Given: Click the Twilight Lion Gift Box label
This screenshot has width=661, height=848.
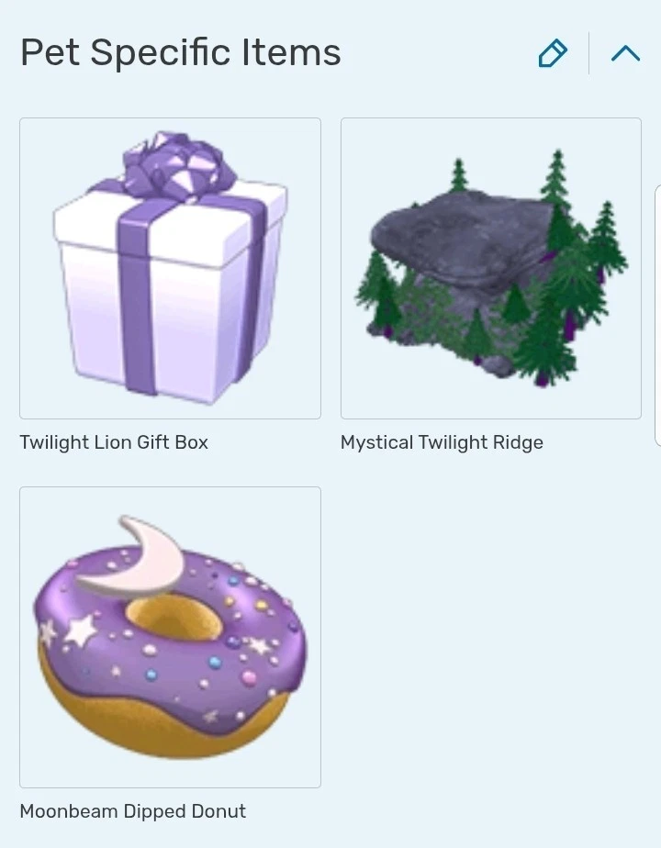Looking at the screenshot, I should (x=114, y=442).
